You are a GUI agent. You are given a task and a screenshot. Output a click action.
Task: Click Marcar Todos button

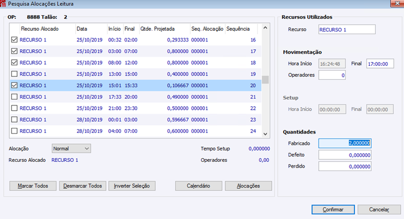pyautogui.click(x=33, y=186)
